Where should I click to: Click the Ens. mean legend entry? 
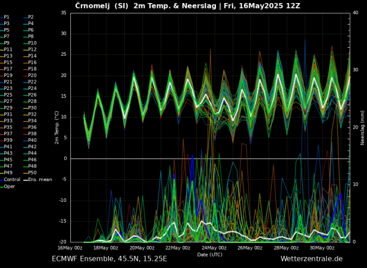pyautogui.click(x=38, y=179)
